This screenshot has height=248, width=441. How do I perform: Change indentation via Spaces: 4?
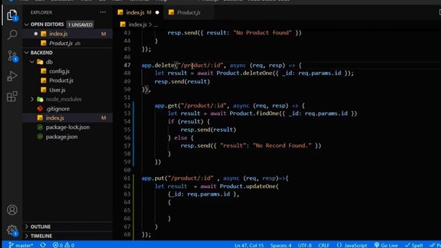pyautogui.click(x=280, y=245)
